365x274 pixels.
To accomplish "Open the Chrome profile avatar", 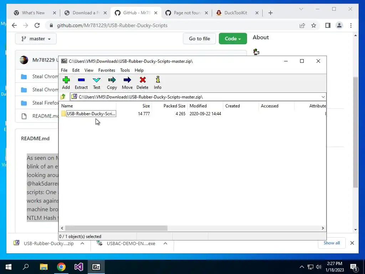I will (339, 25).
